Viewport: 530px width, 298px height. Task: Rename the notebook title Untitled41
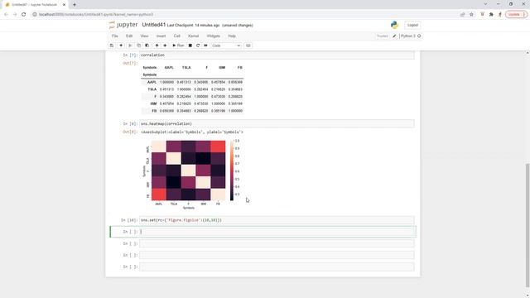tap(154, 25)
